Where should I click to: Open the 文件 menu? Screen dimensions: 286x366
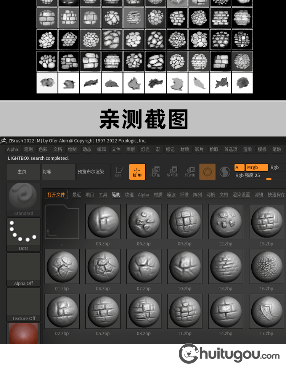116,149
